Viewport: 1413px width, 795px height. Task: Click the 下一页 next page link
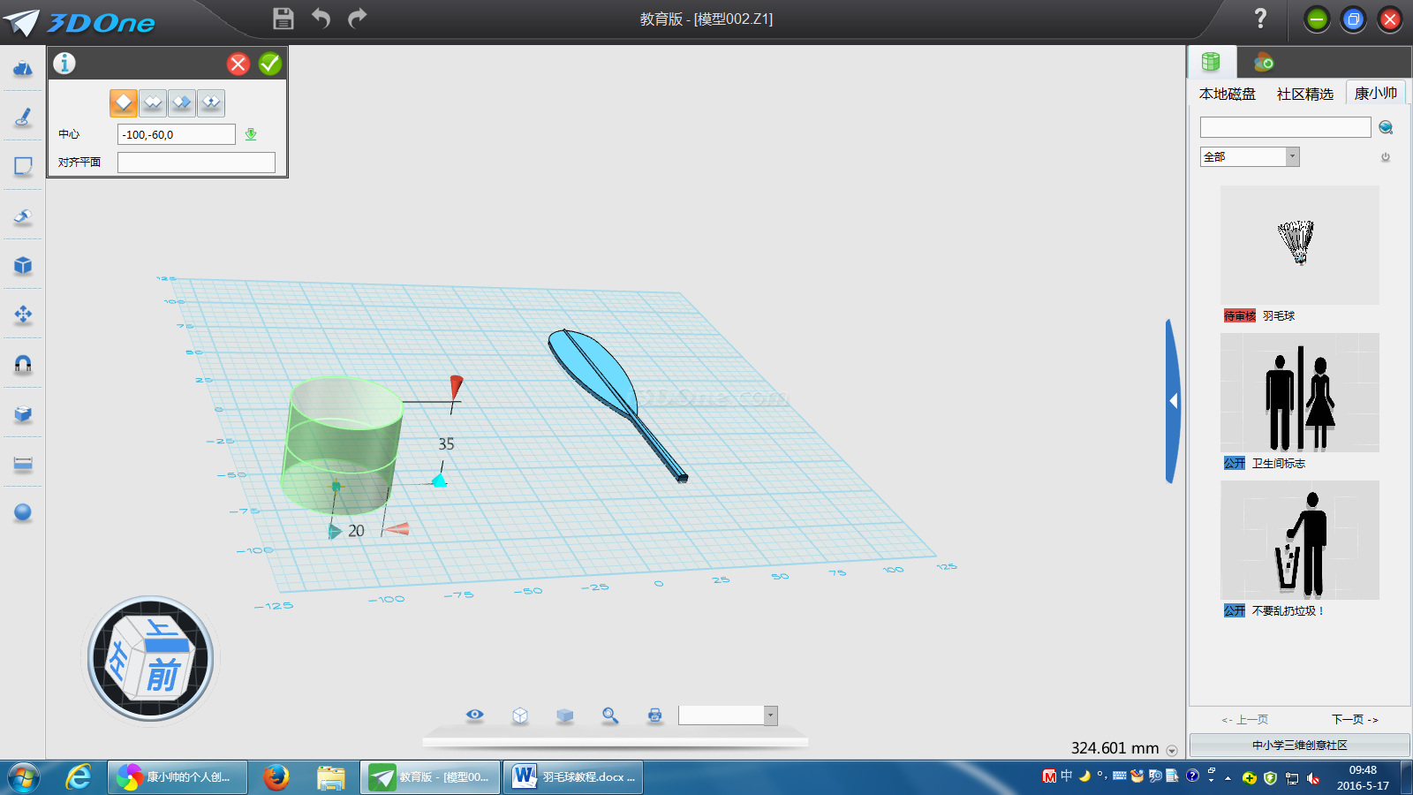[1354, 720]
